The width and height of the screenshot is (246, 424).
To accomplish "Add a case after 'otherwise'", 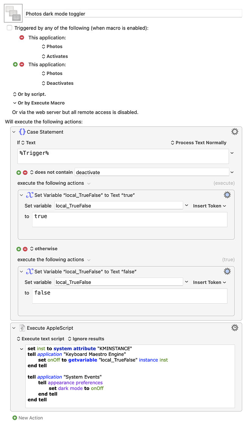I will pyautogui.click(x=19, y=249).
